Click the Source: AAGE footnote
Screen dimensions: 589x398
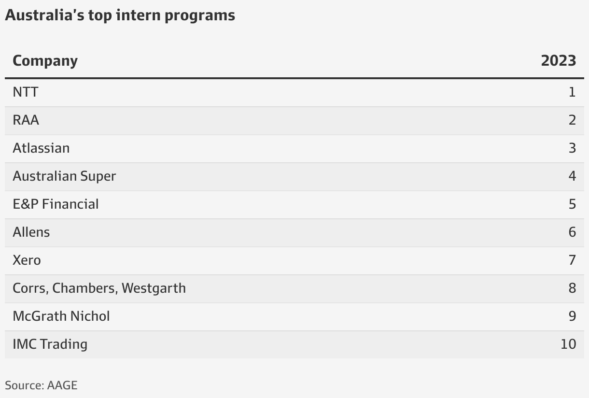tap(41, 385)
